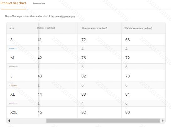Select the M size row label
Image resolution: width=171 pixels, height=127 pixels.
click(12, 58)
